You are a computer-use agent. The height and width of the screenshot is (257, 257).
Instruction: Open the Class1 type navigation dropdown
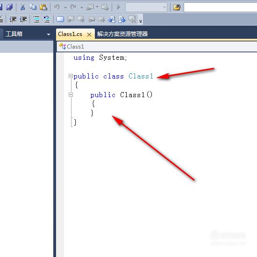(157, 47)
